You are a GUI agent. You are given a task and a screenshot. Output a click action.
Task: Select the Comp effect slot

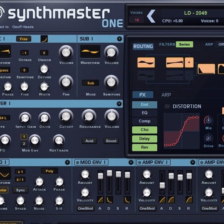click(145, 121)
